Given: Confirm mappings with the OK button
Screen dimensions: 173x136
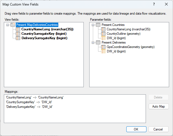Looking at the screenshot, I should pyautogui.click(x=136, y=129).
